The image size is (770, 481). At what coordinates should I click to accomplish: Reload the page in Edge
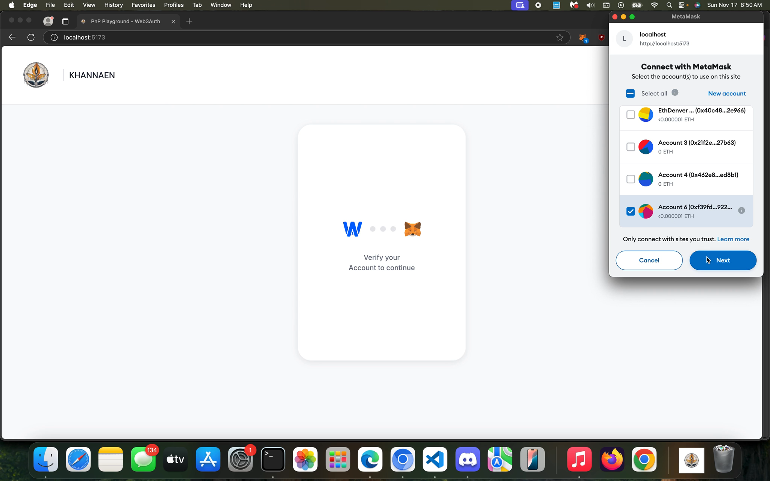(x=31, y=37)
